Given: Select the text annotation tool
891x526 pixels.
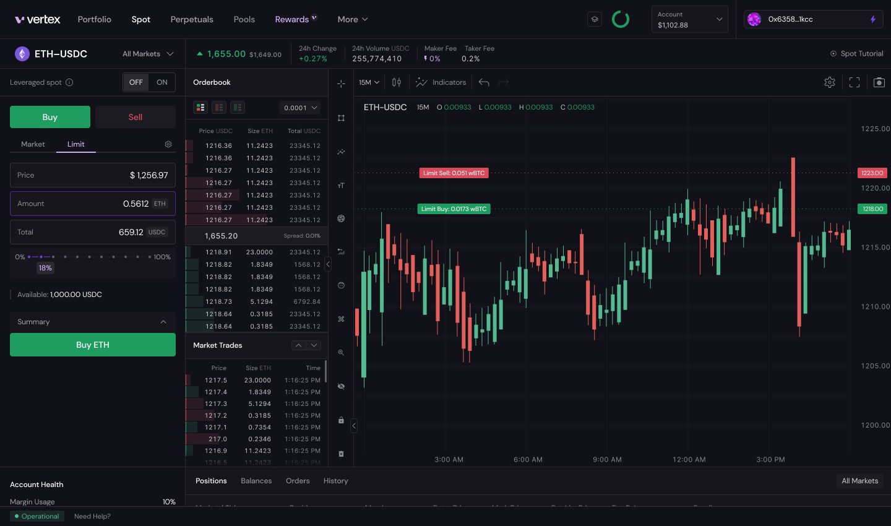Looking at the screenshot, I should (341, 185).
